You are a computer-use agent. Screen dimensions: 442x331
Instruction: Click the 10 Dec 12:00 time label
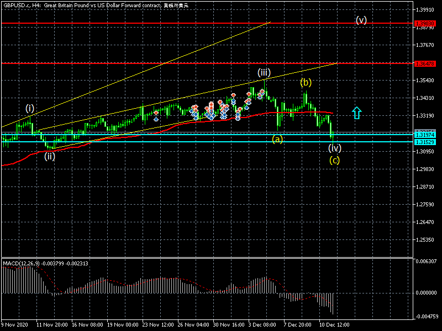[x=334, y=324]
